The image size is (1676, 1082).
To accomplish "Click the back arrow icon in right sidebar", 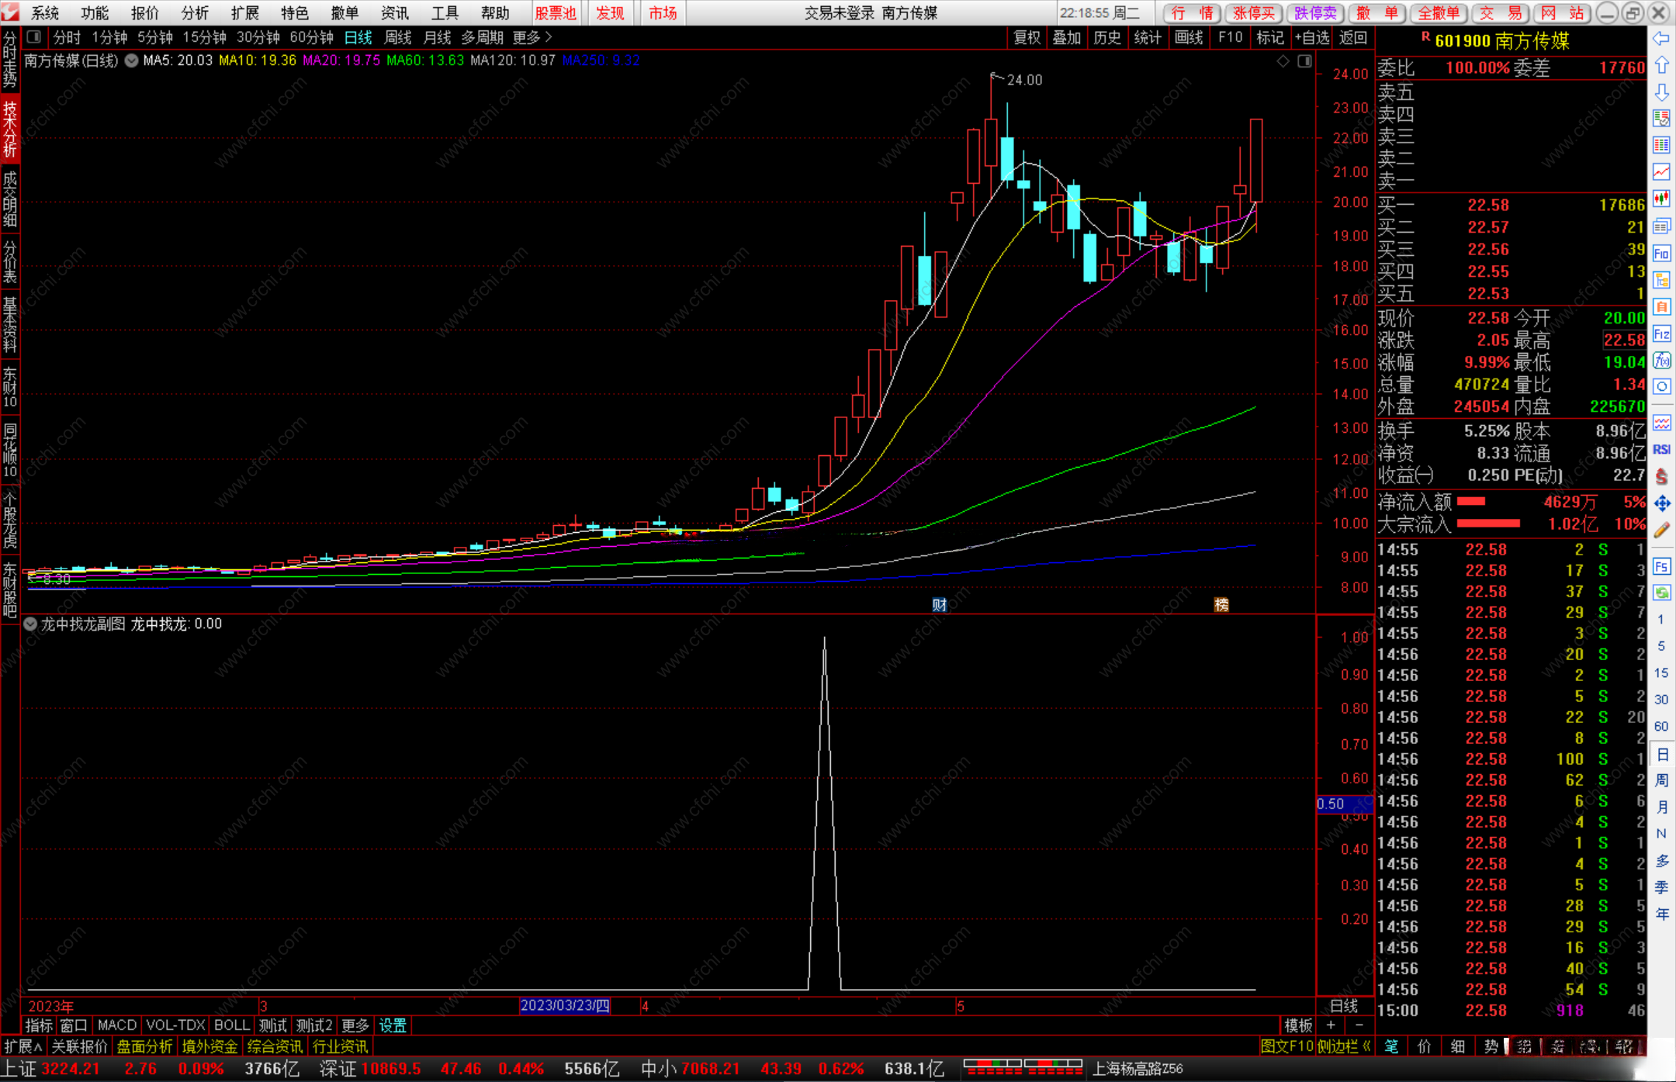I will click(x=1661, y=39).
